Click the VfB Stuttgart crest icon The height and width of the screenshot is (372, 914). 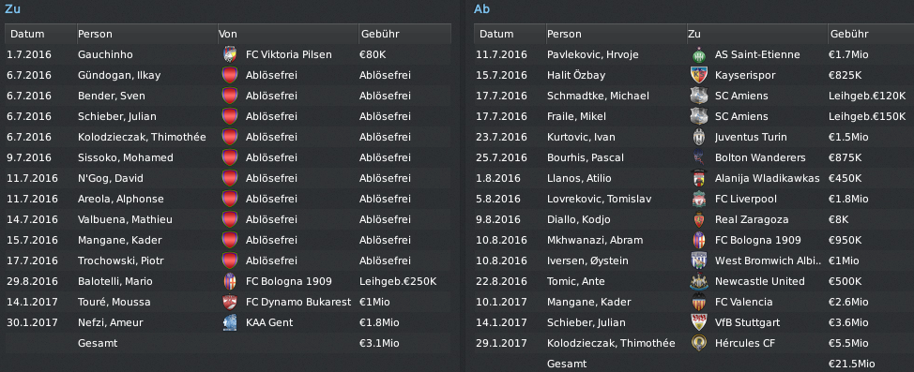coord(698,323)
